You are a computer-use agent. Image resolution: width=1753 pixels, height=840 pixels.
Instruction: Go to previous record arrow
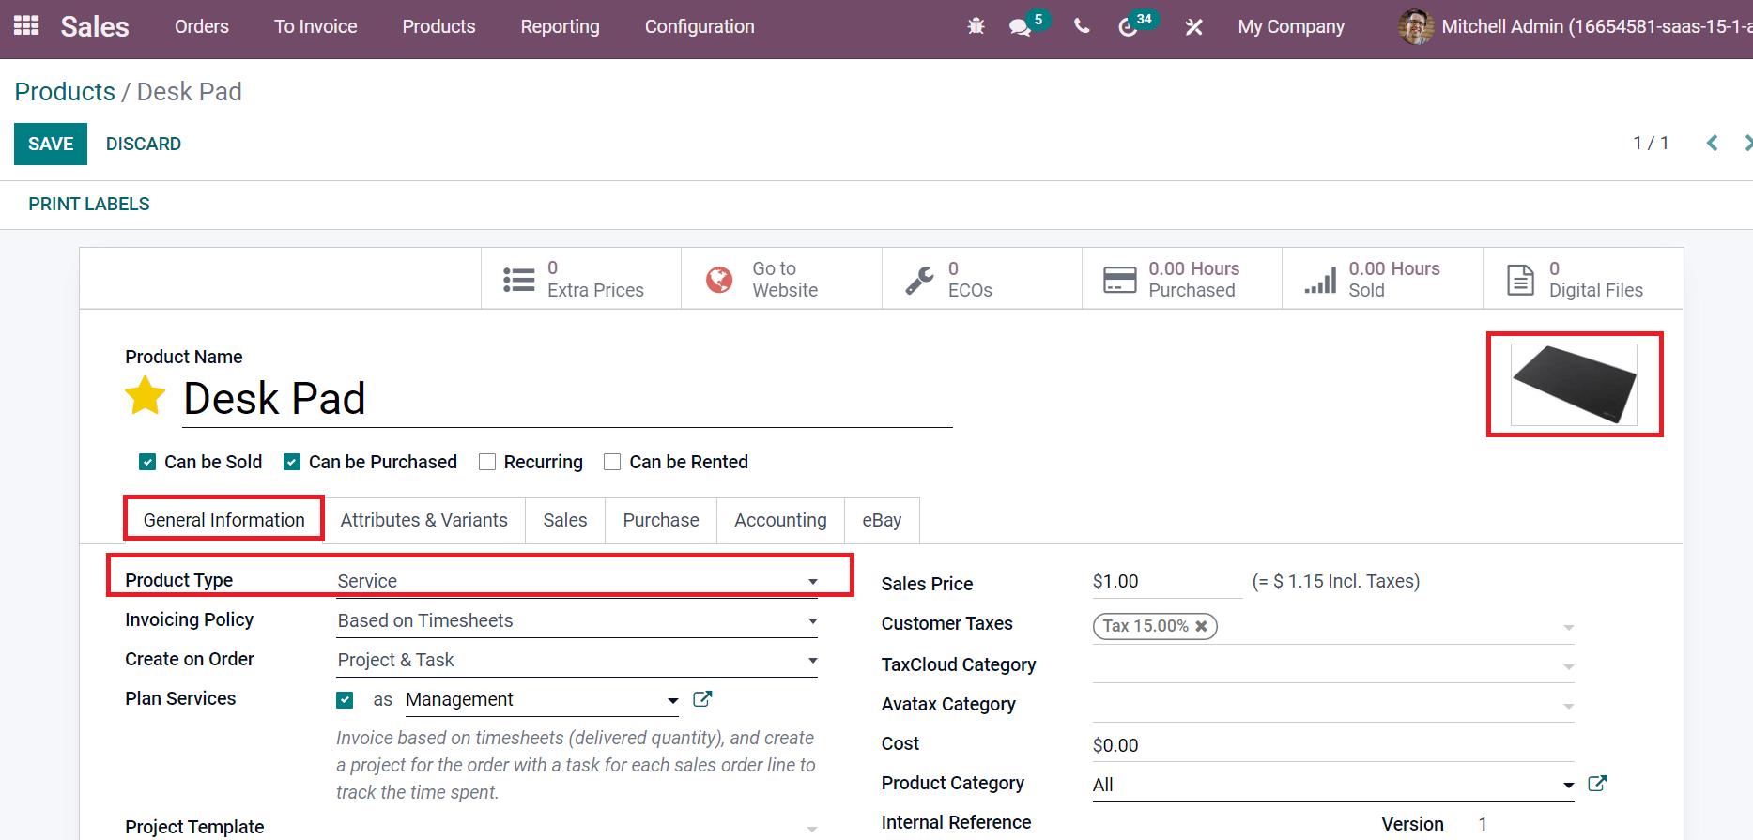[1712, 143]
